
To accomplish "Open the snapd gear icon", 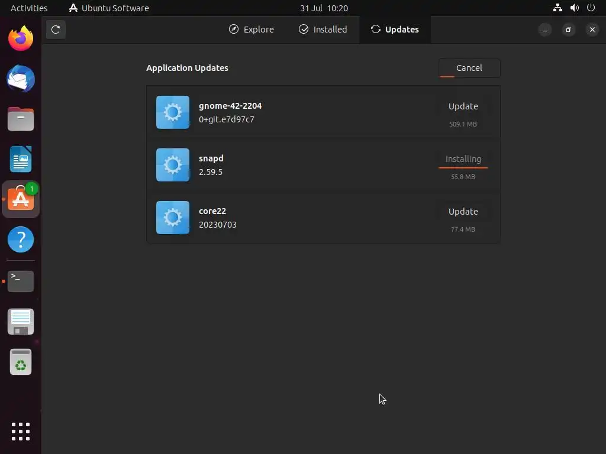I will (x=173, y=165).
